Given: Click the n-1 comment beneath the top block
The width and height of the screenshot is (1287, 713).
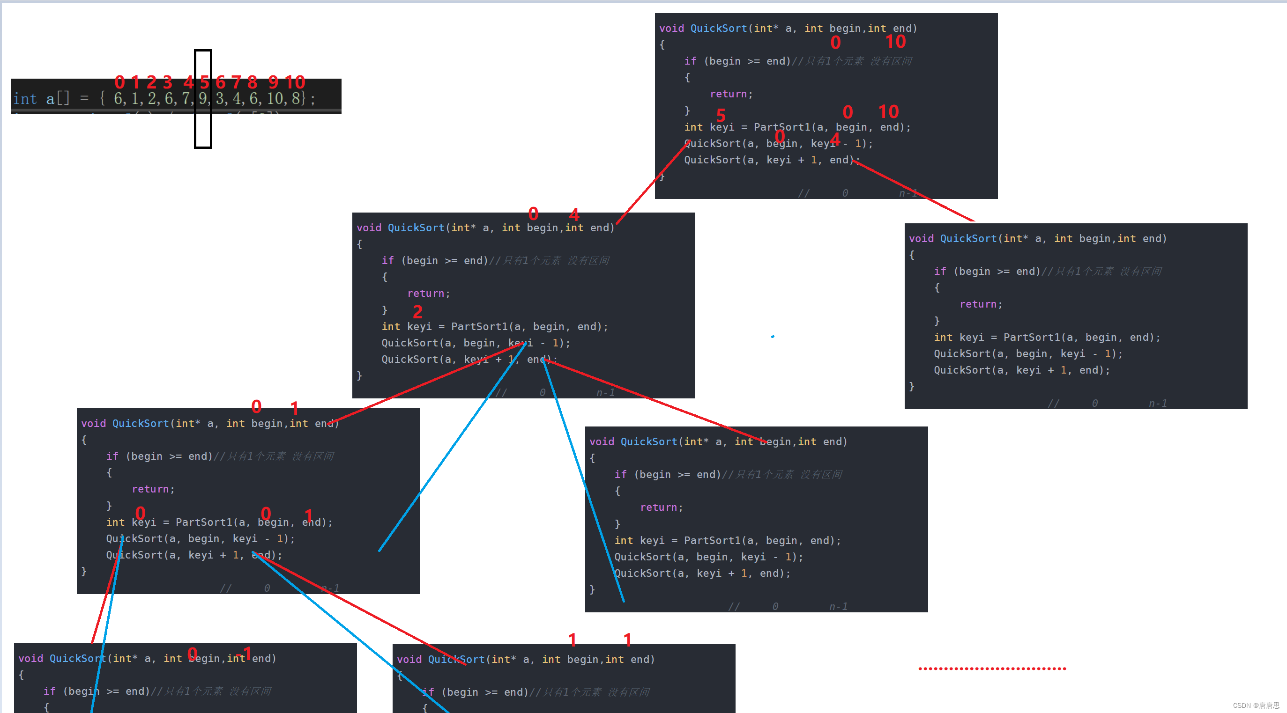Looking at the screenshot, I should point(908,193).
